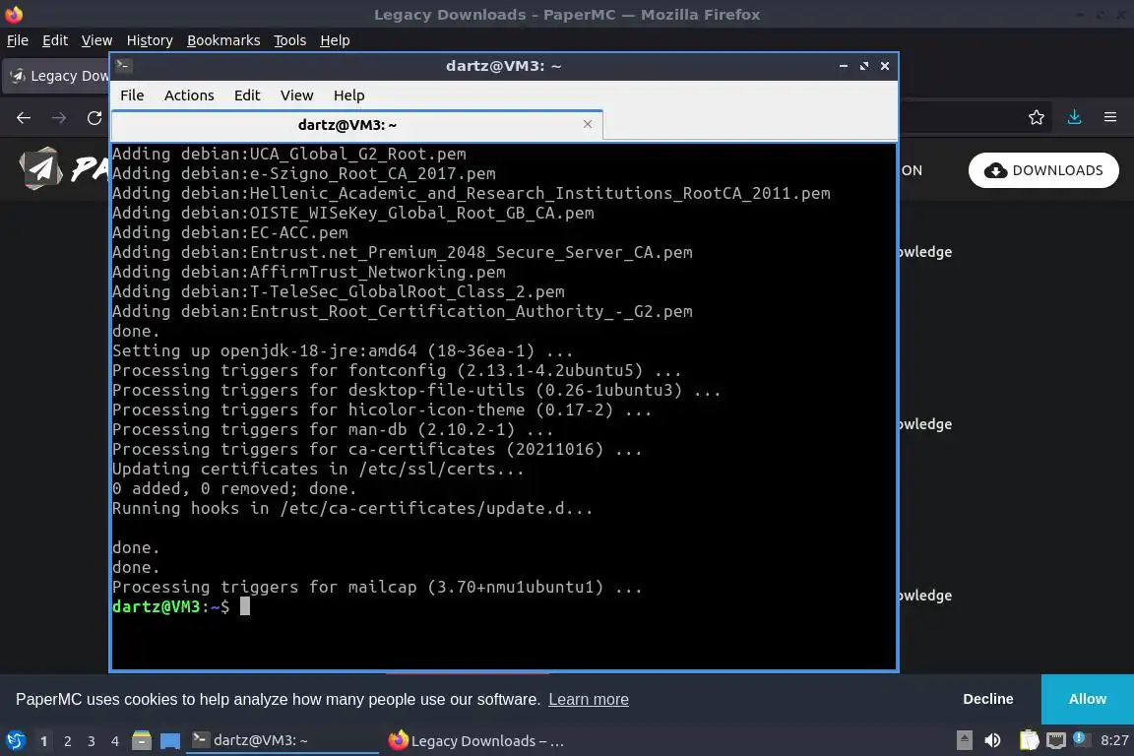Screen dimensions: 1134x756
Task: Click Adding debian:EC-ACC.pem line
Action: (x=230, y=232)
